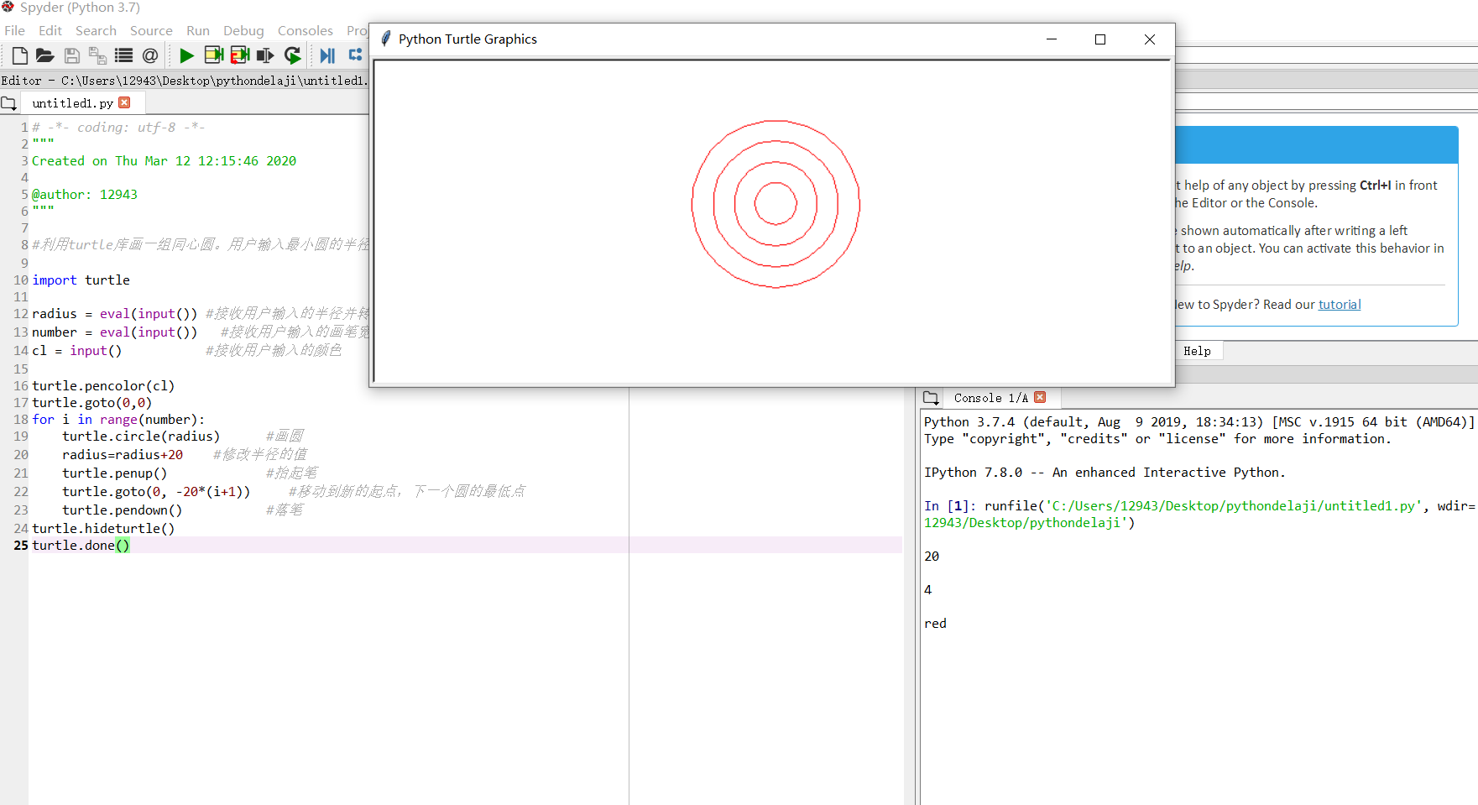Click the @ symbol finder icon
Screen dimensions: 1478x805
coord(150,55)
